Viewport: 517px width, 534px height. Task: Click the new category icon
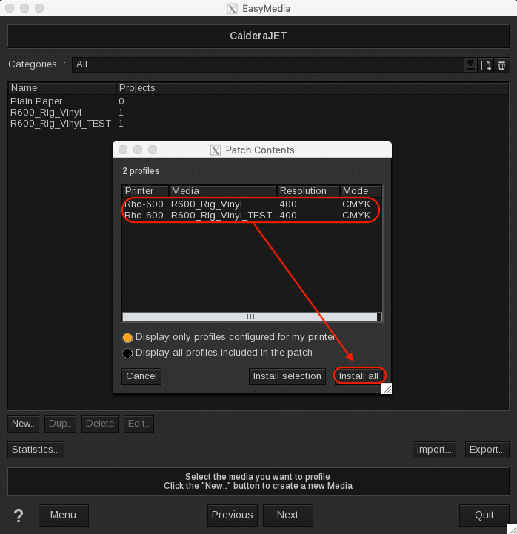click(486, 64)
